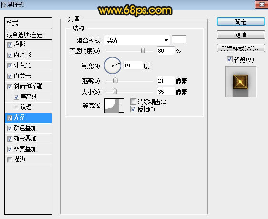Confirm with the 确定 button
The width and height of the screenshot is (268, 219).
241,22
